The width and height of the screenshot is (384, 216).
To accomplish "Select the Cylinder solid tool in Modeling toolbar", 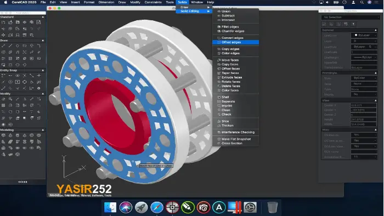I will tap(18, 135).
